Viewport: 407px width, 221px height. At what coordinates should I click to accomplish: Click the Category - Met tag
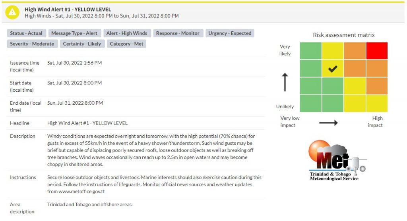[x=127, y=44]
